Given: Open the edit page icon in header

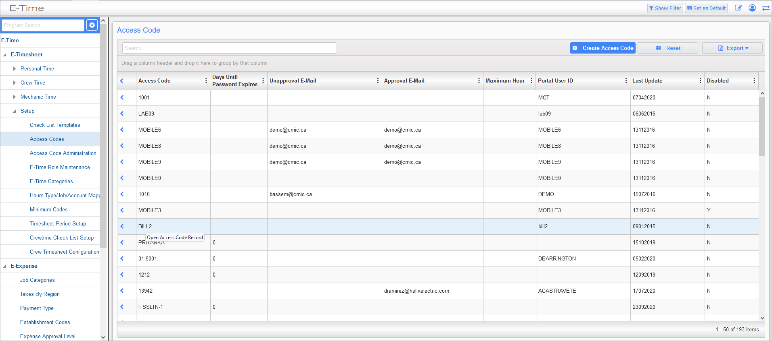Looking at the screenshot, I should (738, 8).
